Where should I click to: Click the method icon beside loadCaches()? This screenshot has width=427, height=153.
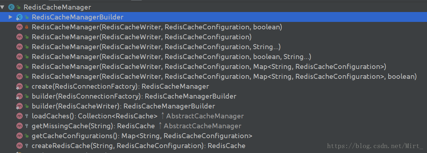pyautogui.click(x=19, y=116)
